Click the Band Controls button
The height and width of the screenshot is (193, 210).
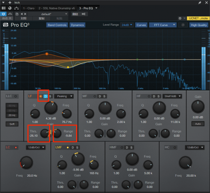point(57,25)
